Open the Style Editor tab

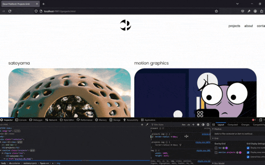point(67,120)
